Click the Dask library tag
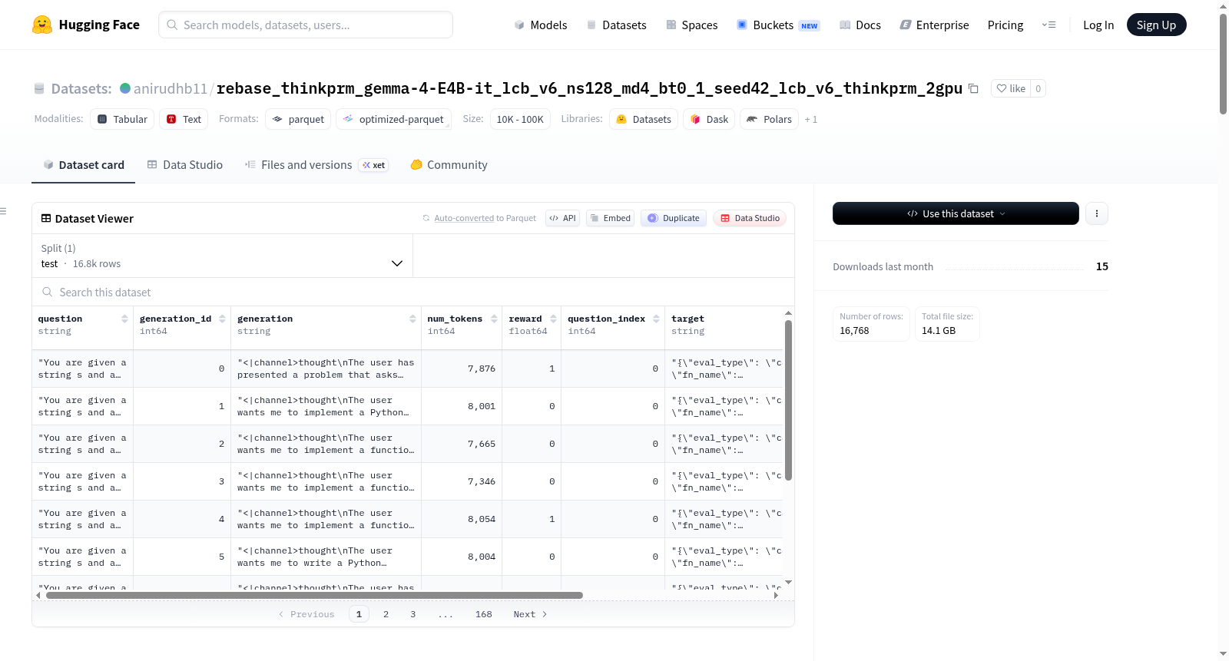This screenshot has height=661, width=1229. tap(709, 119)
